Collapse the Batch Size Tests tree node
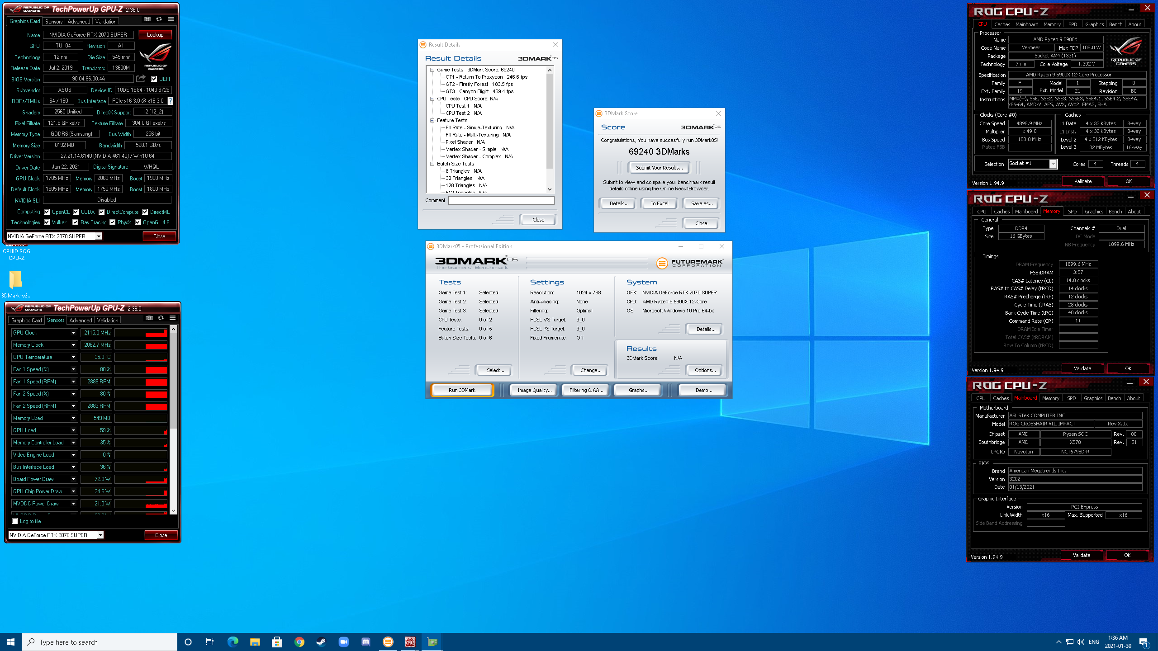This screenshot has height=651, width=1158. coord(432,164)
